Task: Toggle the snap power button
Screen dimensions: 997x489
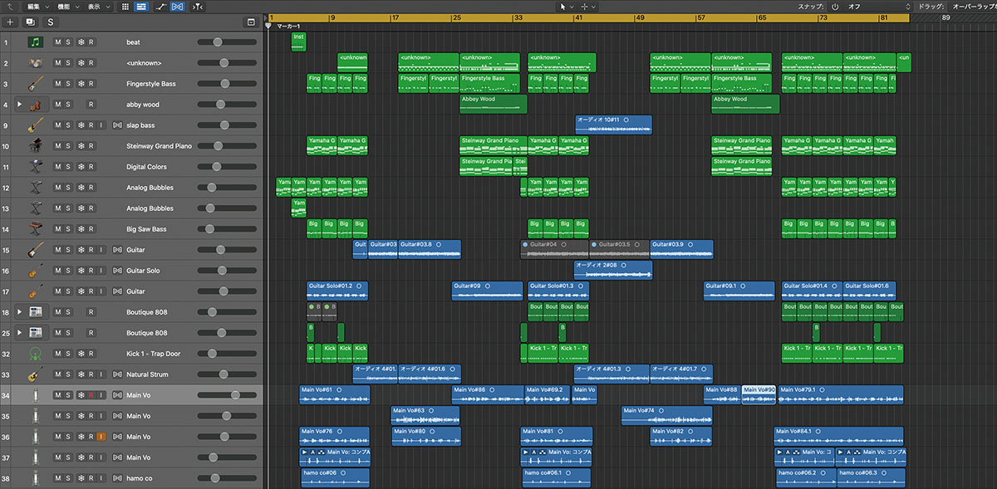Action: (x=834, y=6)
